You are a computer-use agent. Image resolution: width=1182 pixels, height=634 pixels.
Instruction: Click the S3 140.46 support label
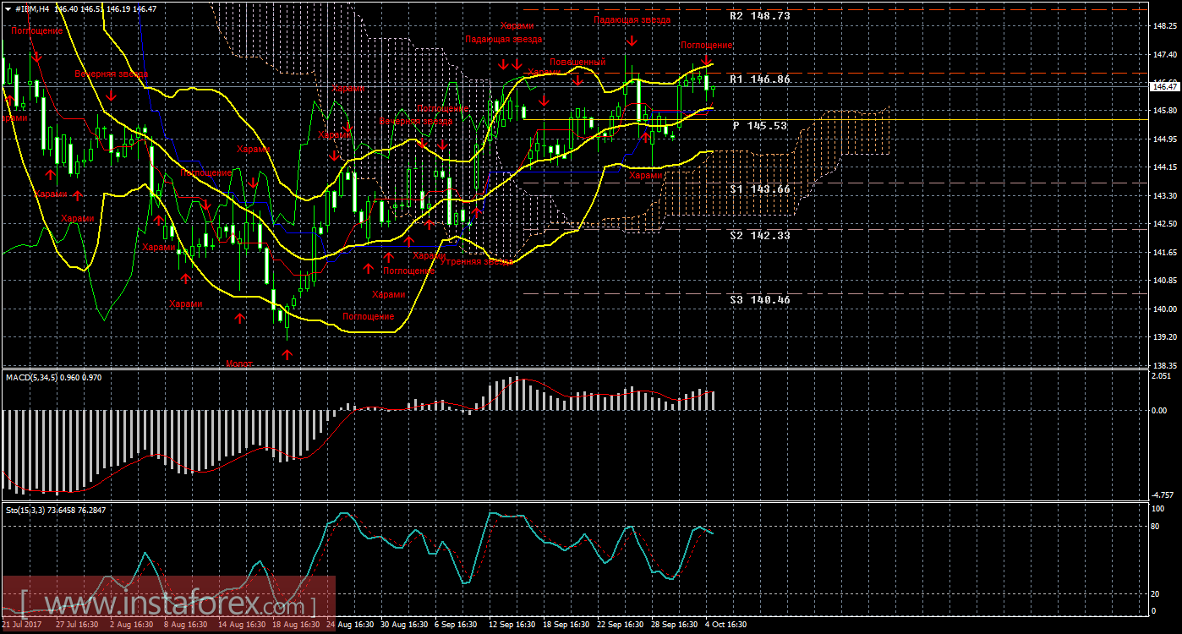759,299
